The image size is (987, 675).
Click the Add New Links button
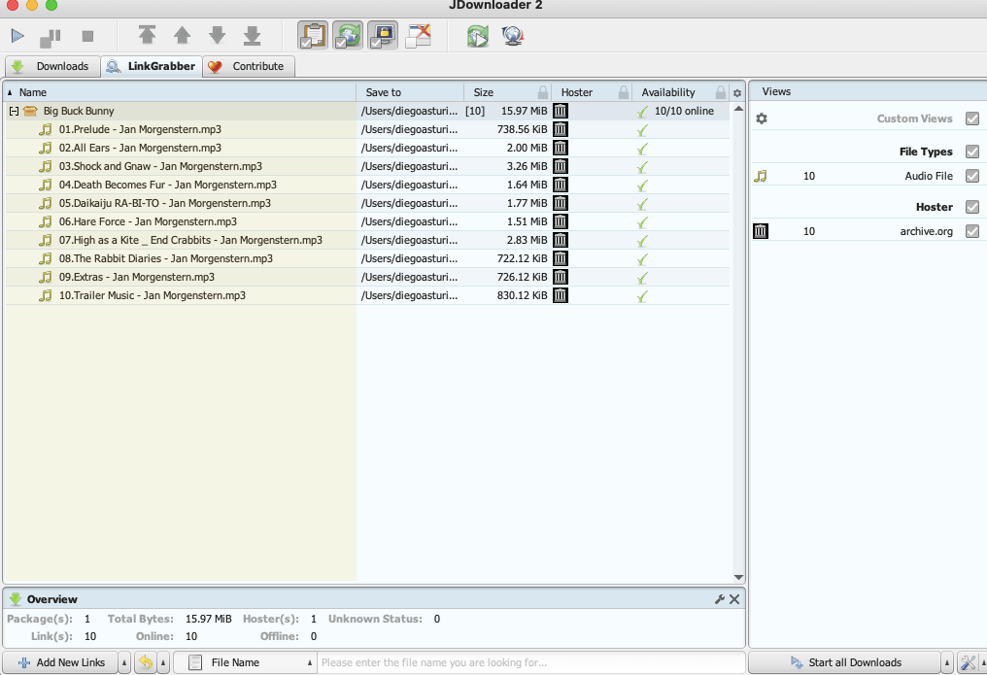(x=63, y=661)
